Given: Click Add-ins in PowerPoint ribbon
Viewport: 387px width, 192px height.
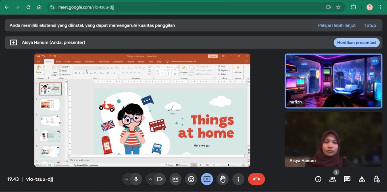Looking at the screenshot, I should [238, 70].
